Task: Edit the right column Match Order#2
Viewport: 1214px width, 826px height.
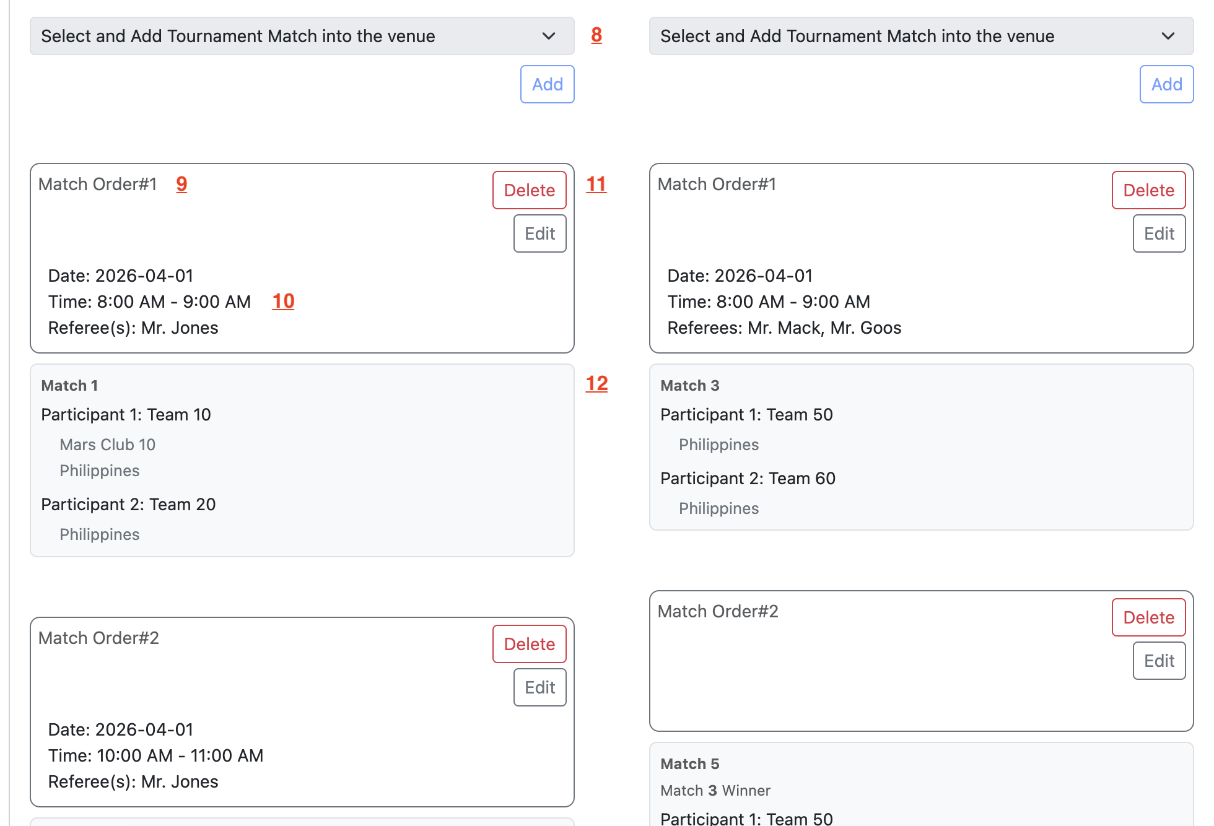Action: (1159, 661)
